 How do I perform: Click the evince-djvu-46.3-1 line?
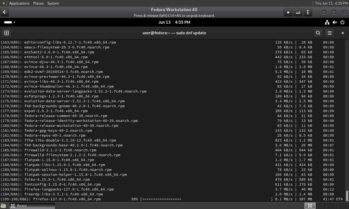click(x=167, y=62)
